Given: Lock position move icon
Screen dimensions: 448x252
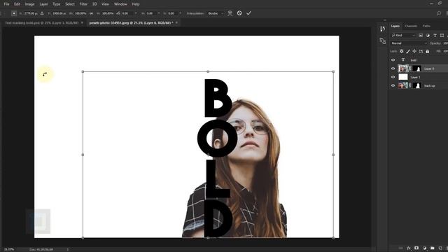Looking at the screenshot, I should [x=414, y=51].
